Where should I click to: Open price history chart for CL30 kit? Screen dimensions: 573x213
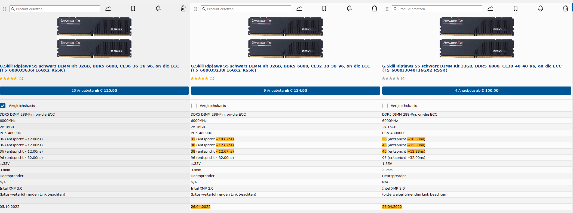click(x=490, y=9)
